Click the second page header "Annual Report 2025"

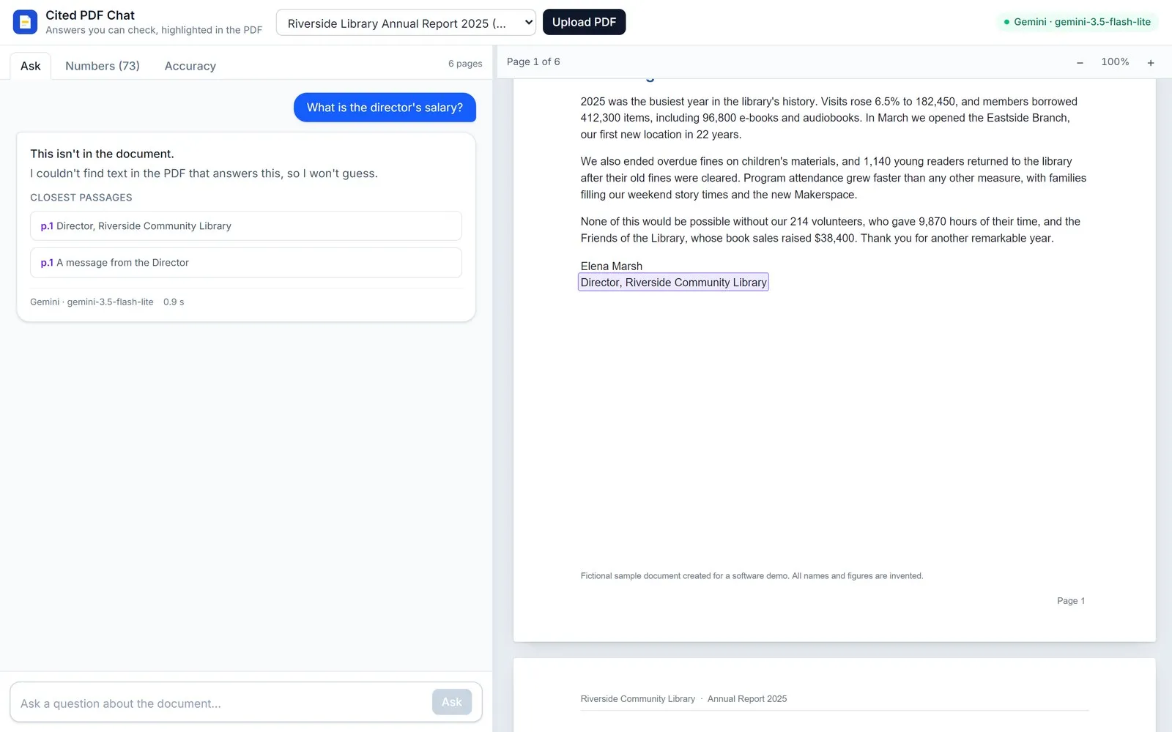pos(747,699)
